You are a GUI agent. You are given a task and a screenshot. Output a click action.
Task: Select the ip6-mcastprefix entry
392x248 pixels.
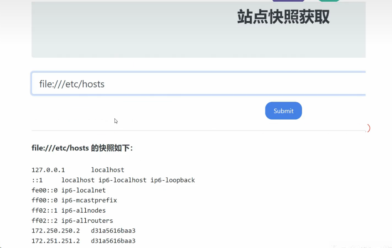tap(89, 200)
